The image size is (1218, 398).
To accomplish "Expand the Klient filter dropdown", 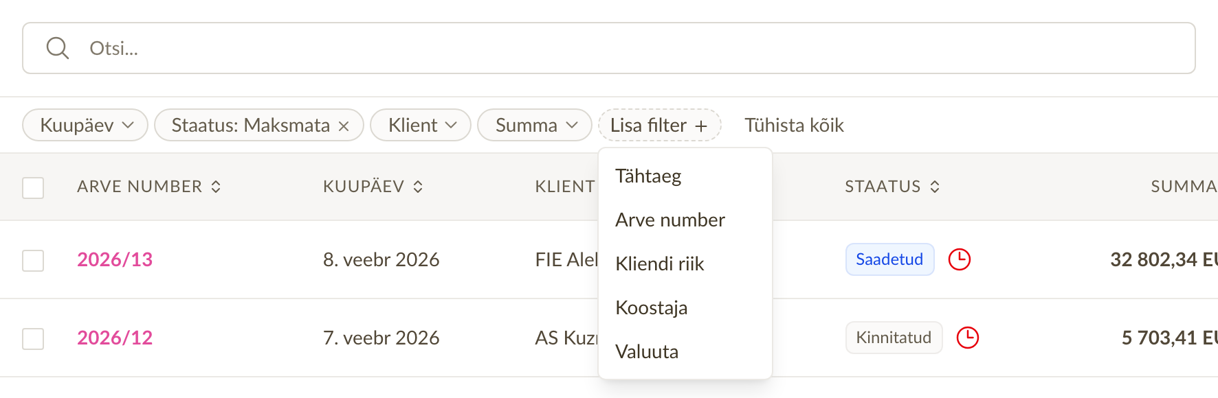I will [421, 125].
